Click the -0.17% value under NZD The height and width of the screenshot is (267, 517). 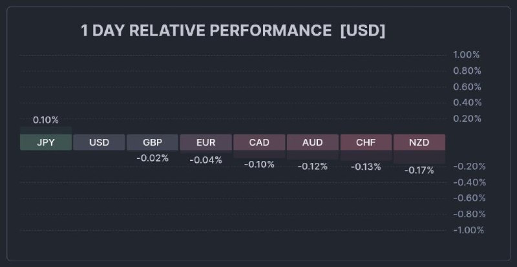(x=419, y=170)
